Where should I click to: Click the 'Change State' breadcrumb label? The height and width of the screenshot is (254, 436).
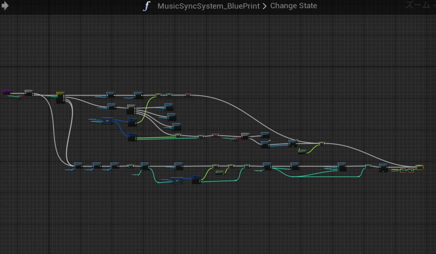click(x=293, y=6)
